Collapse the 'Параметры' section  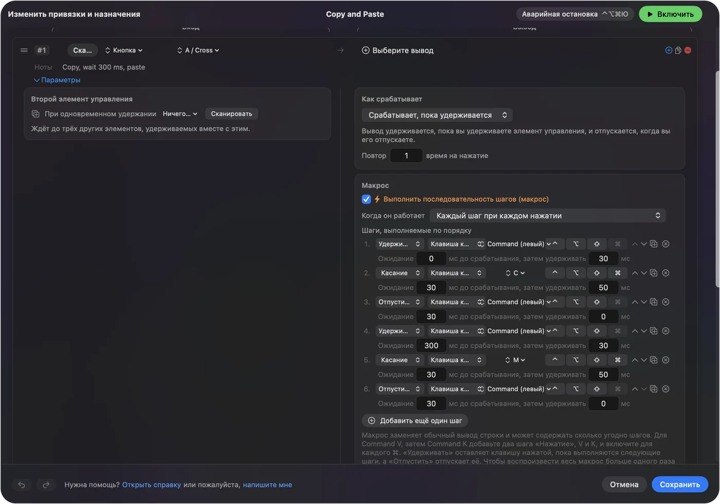(57, 80)
